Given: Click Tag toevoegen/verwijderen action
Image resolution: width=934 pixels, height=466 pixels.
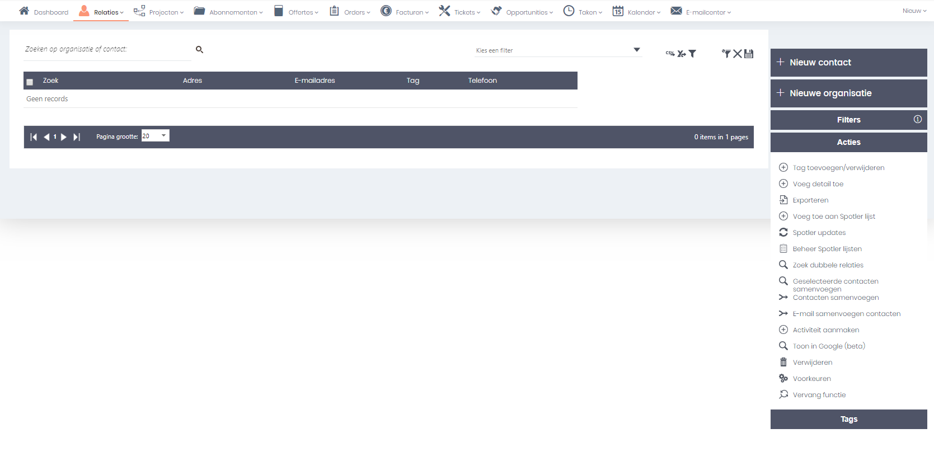Looking at the screenshot, I should click(838, 168).
